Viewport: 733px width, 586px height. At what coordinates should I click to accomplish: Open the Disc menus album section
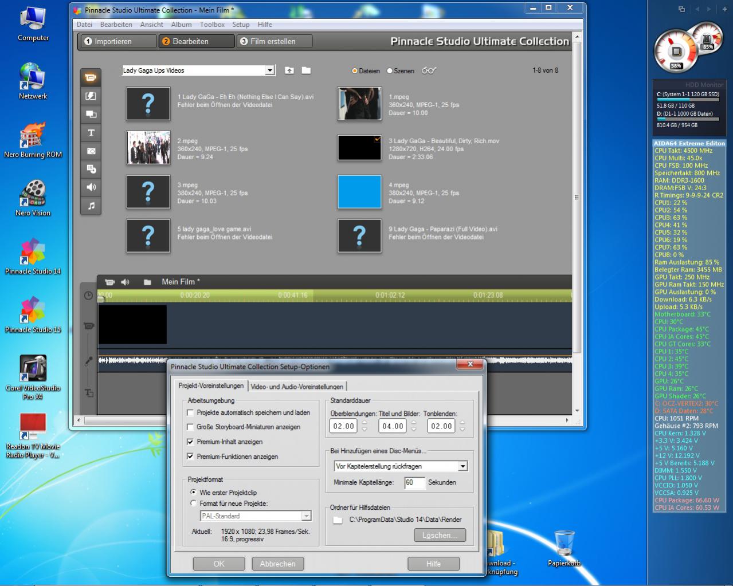click(91, 169)
